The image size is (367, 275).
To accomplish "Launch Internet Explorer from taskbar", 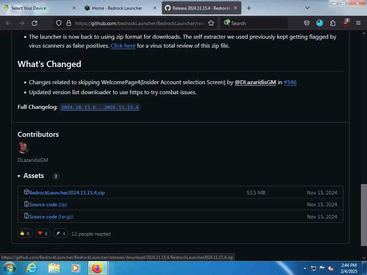I will pyautogui.click(x=32, y=268).
